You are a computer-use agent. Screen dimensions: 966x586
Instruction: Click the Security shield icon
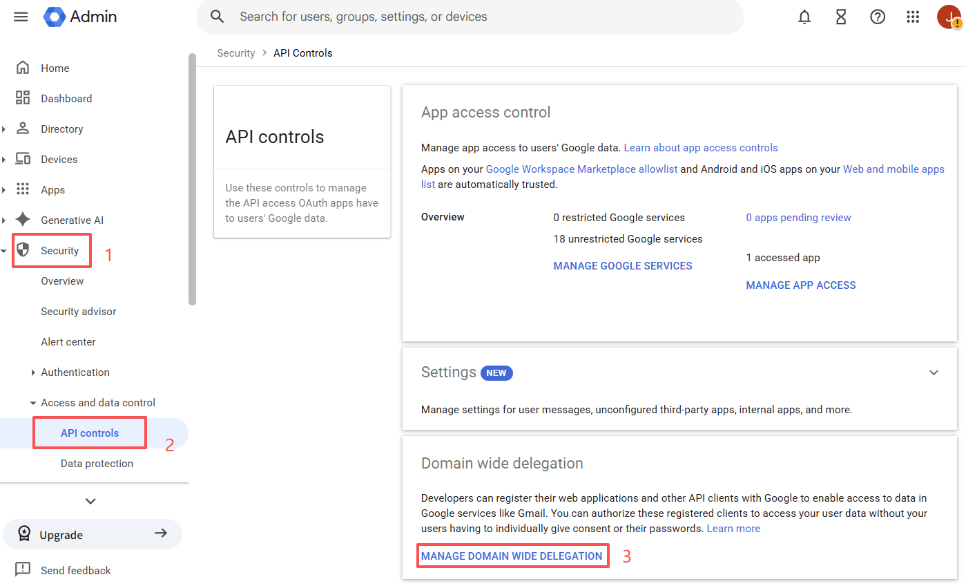click(x=23, y=250)
